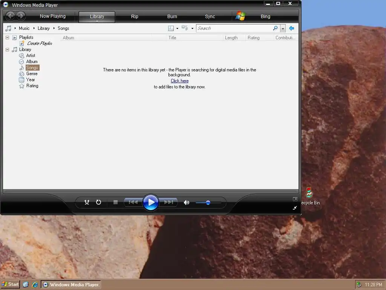The image size is (386, 290).
Task: Select Album in the Library tree
Action: click(32, 62)
